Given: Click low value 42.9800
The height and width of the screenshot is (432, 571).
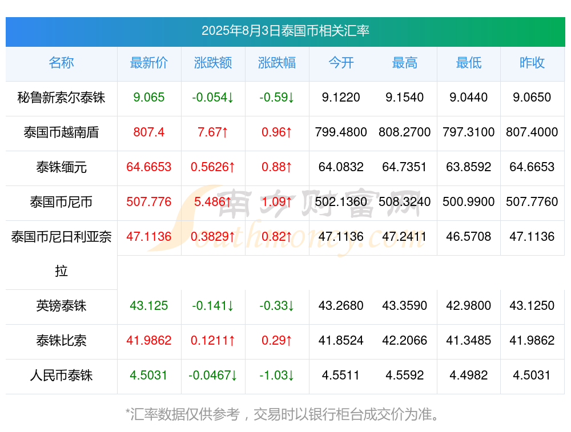Looking at the screenshot, I should [x=469, y=306].
